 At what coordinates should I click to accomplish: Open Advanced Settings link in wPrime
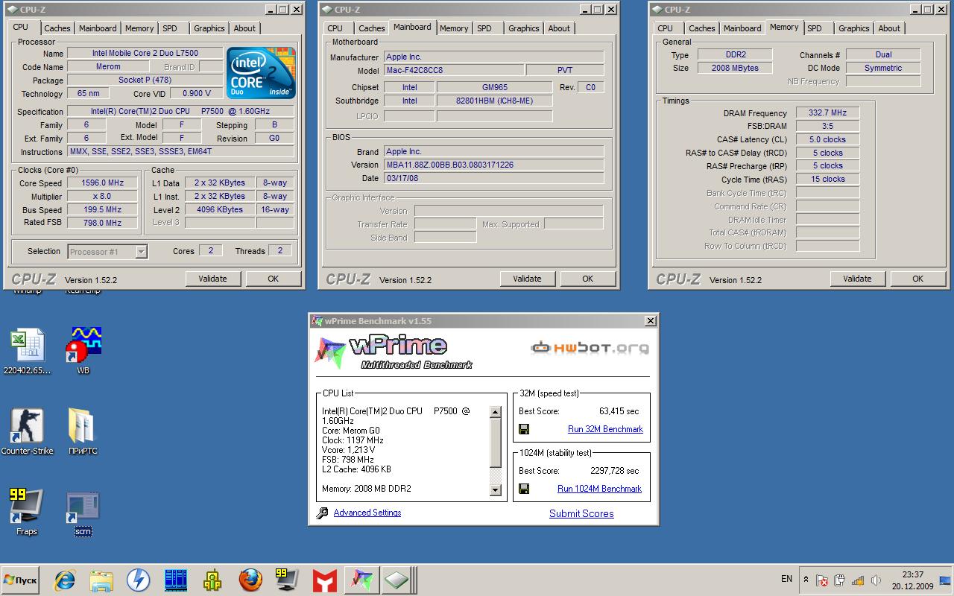pyautogui.click(x=367, y=513)
